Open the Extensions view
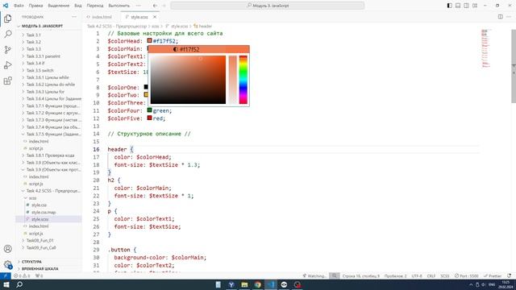The image size is (516, 290). click(x=8, y=81)
